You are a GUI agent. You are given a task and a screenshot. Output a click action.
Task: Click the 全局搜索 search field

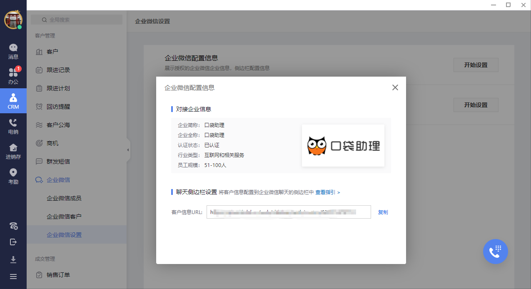pos(77,20)
